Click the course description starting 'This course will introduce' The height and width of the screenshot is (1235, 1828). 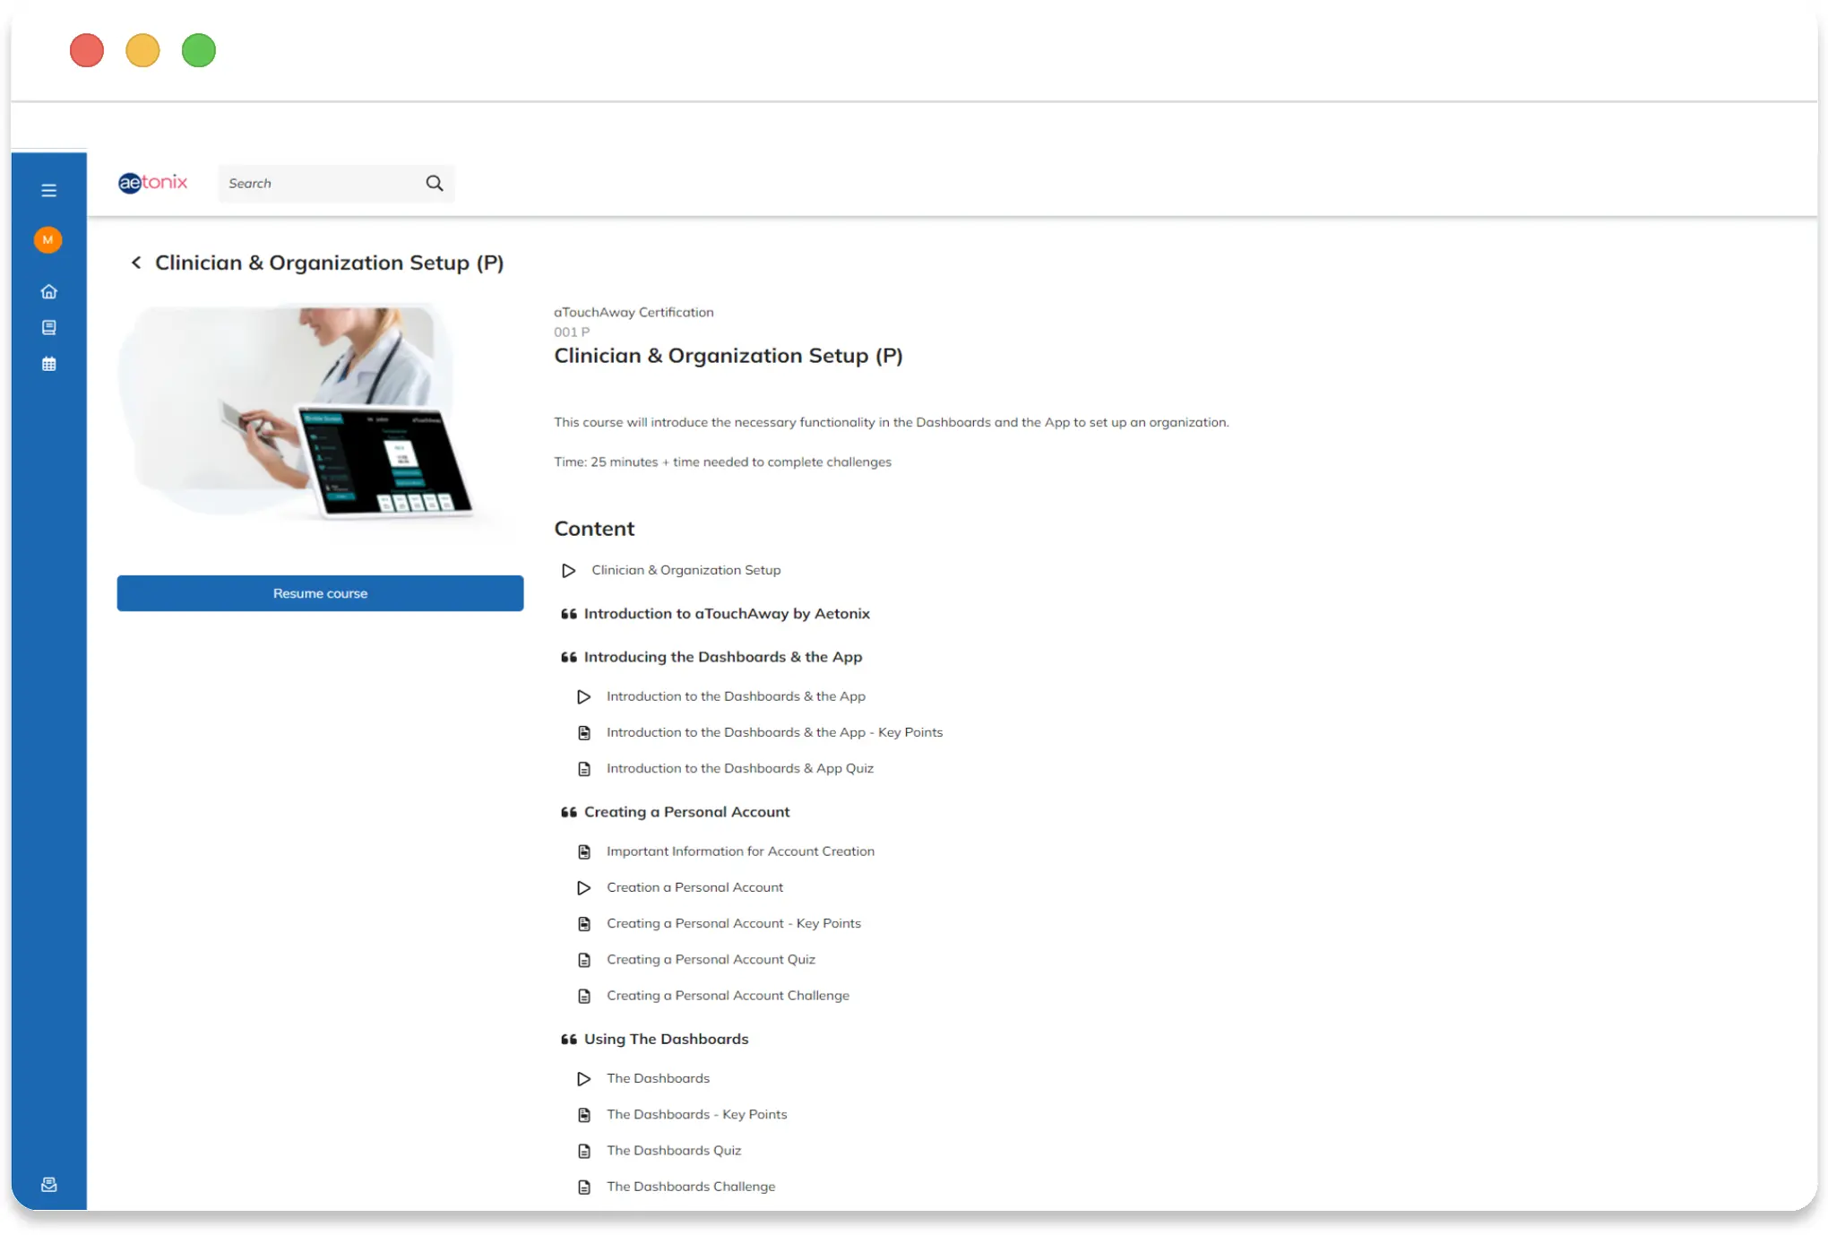click(891, 422)
